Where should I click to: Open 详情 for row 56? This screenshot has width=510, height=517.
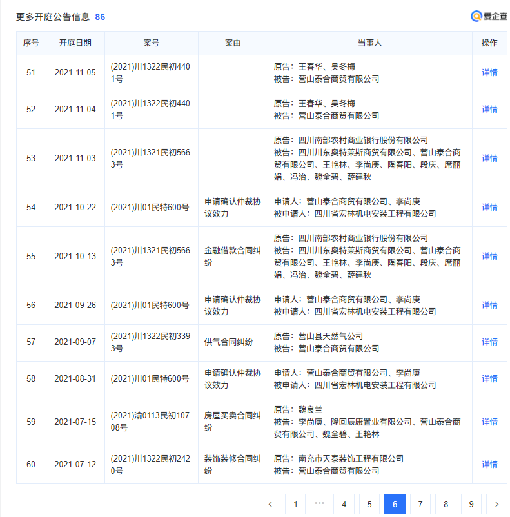click(489, 306)
